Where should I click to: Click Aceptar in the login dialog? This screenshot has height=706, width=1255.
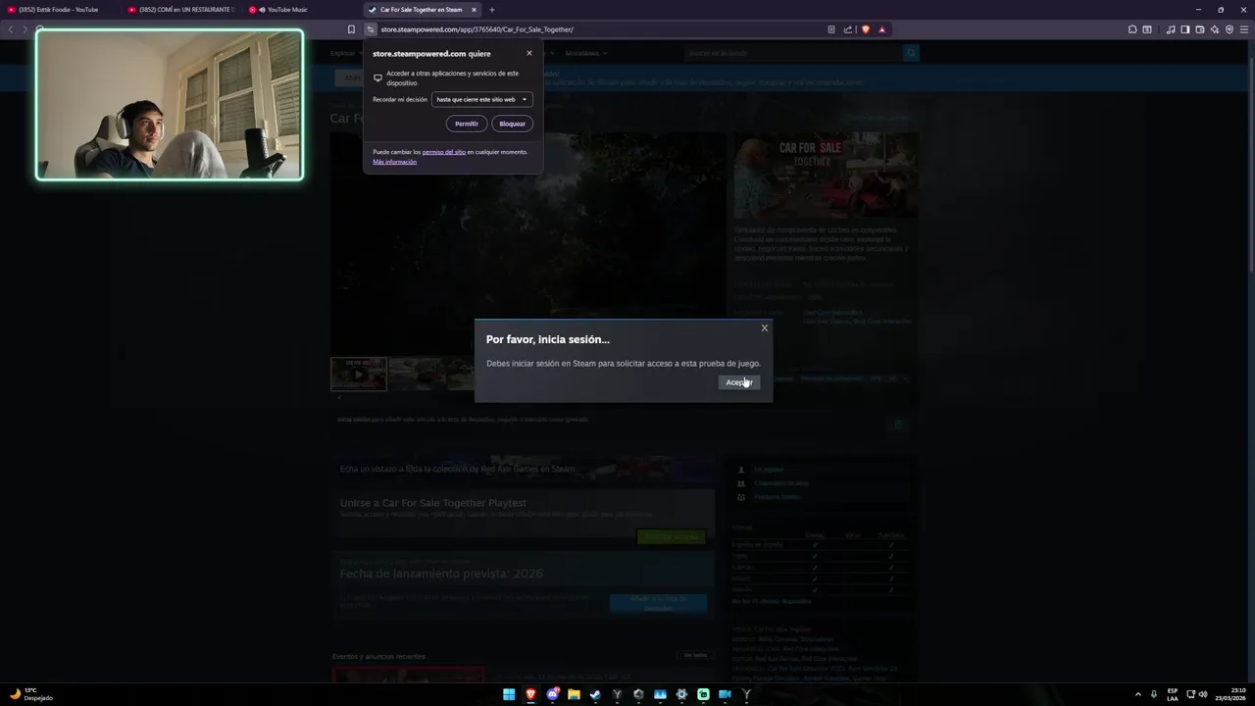coord(738,382)
